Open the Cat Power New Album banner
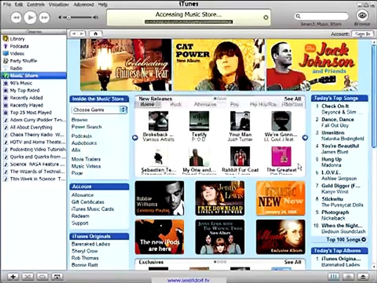The height and width of the screenshot is (283, 377). click(219, 65)
